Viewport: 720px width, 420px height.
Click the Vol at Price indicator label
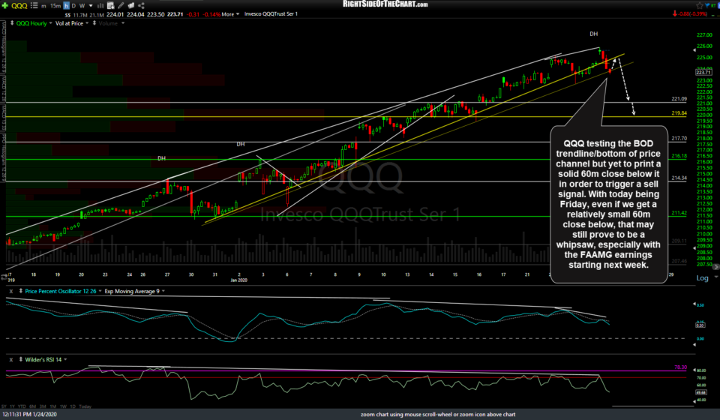pos(69,23)
